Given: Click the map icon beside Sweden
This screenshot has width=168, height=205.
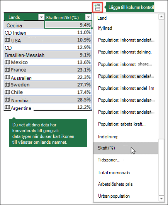Looking at the screenshot, I should tap(7, 85).
